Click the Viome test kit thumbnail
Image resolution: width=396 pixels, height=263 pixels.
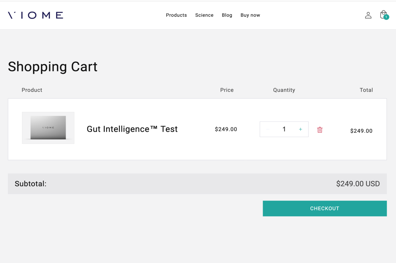coord(48,128)
